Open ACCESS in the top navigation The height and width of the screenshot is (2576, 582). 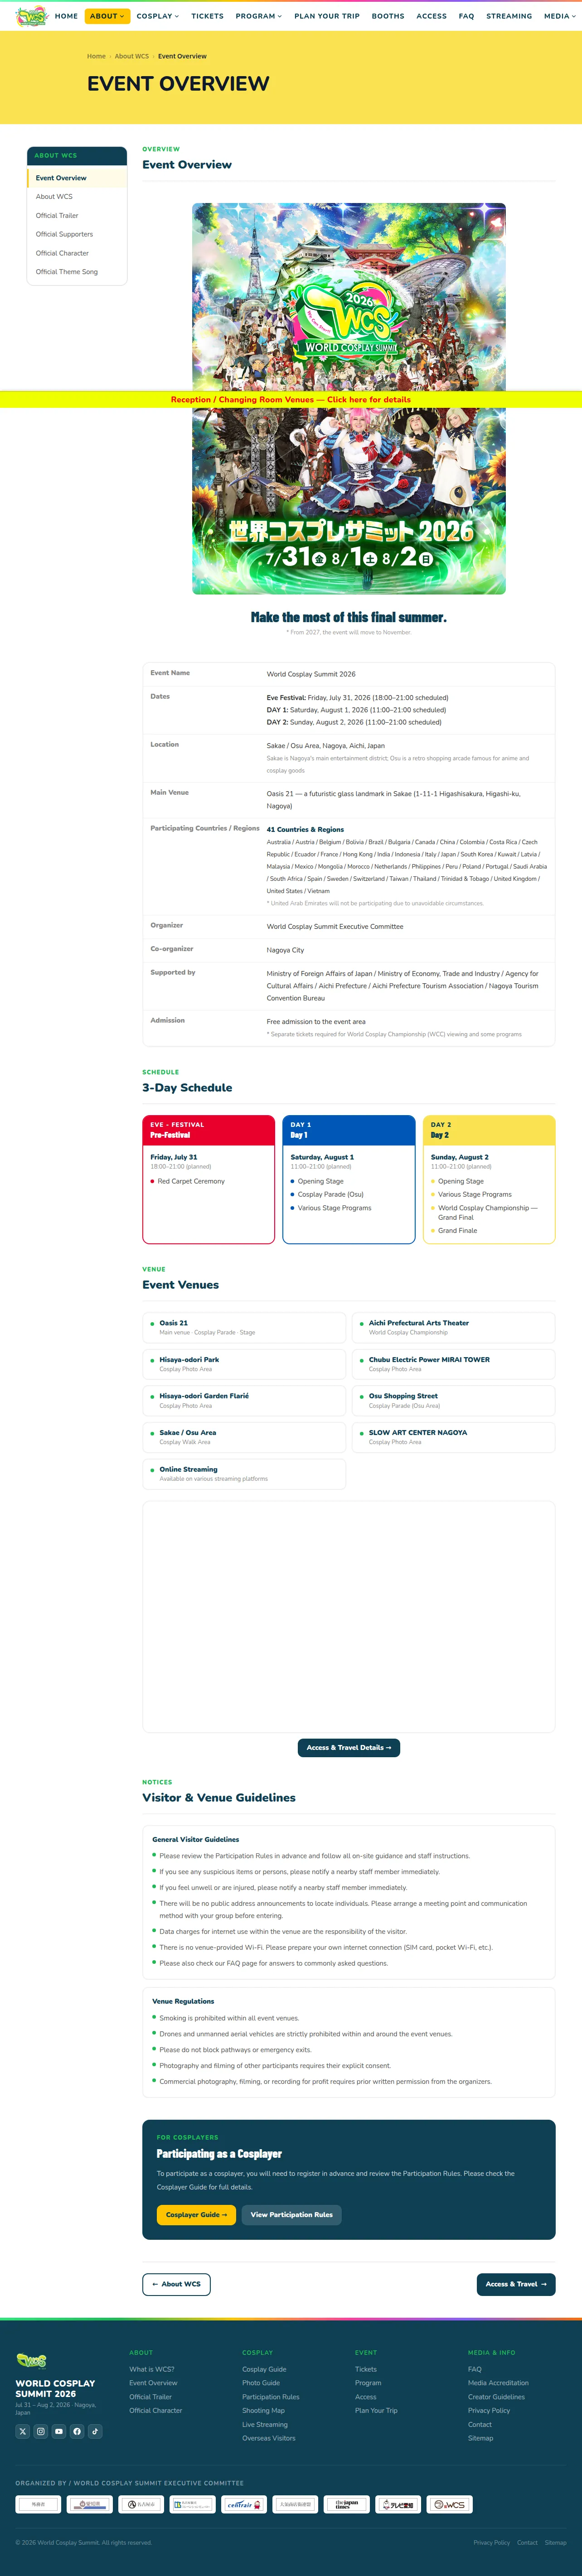tap(432, 16)
